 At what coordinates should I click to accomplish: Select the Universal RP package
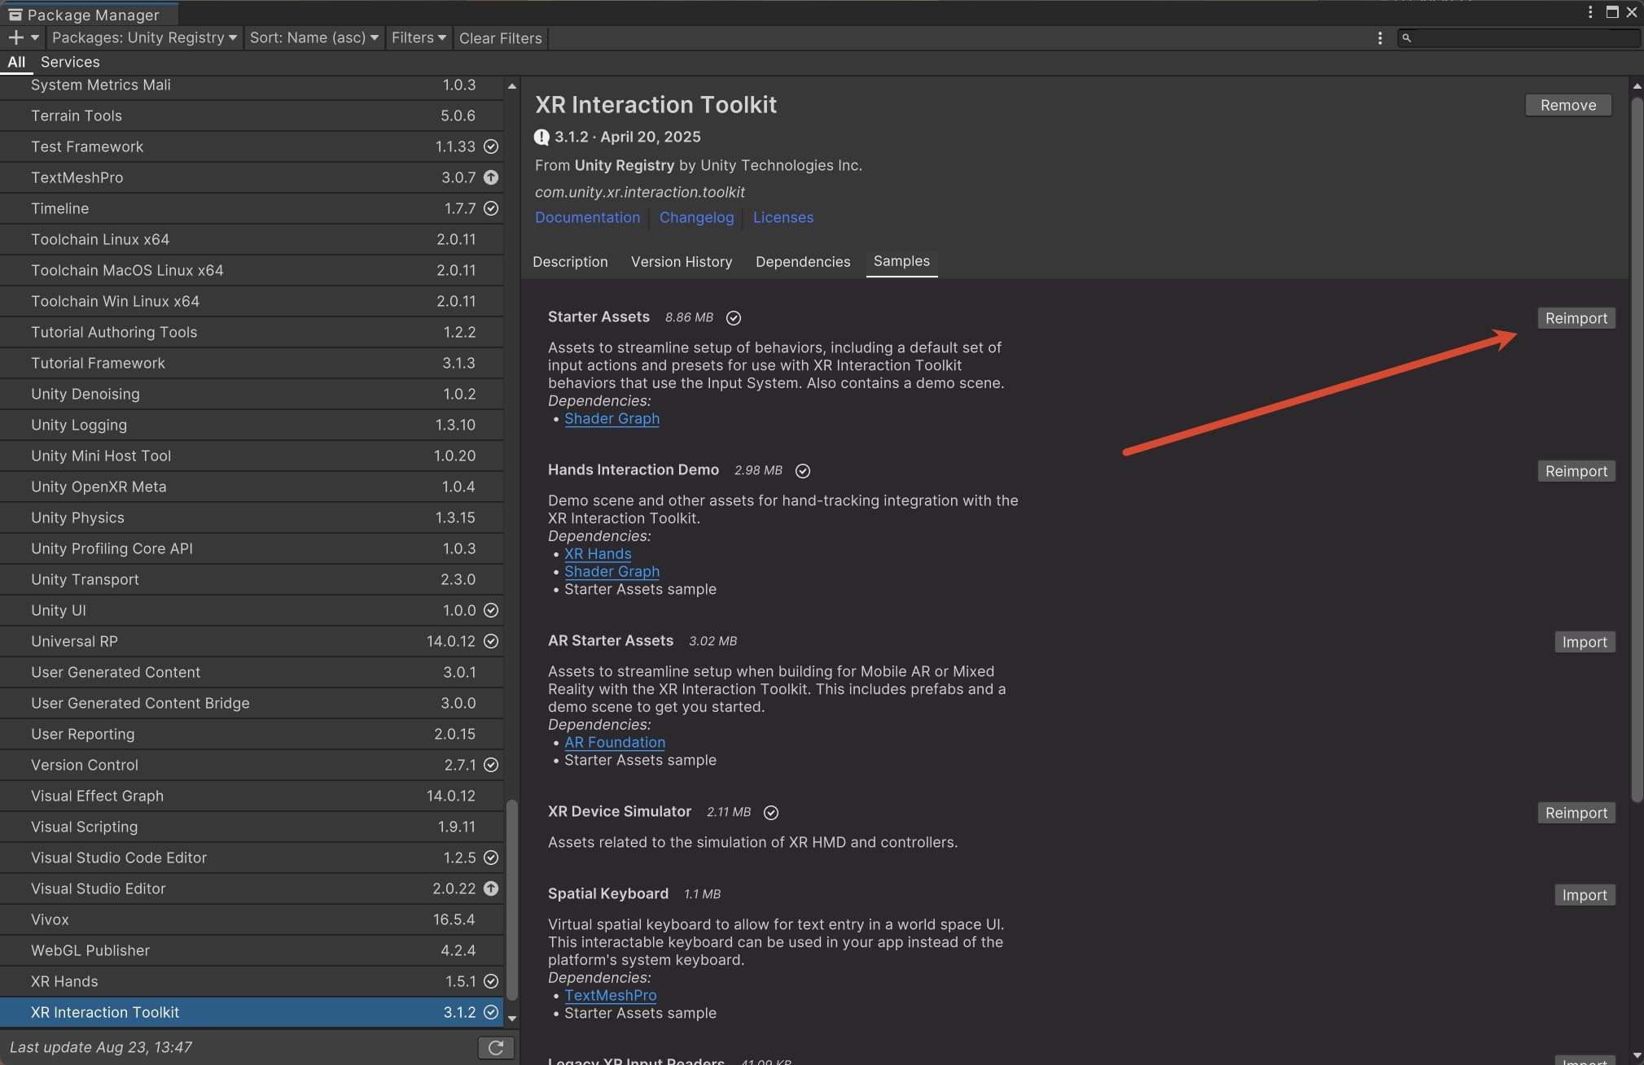click(x=252, y=641)
